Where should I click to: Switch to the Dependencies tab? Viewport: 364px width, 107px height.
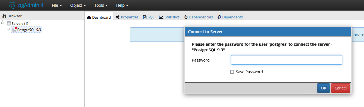(x=199, y=17)
